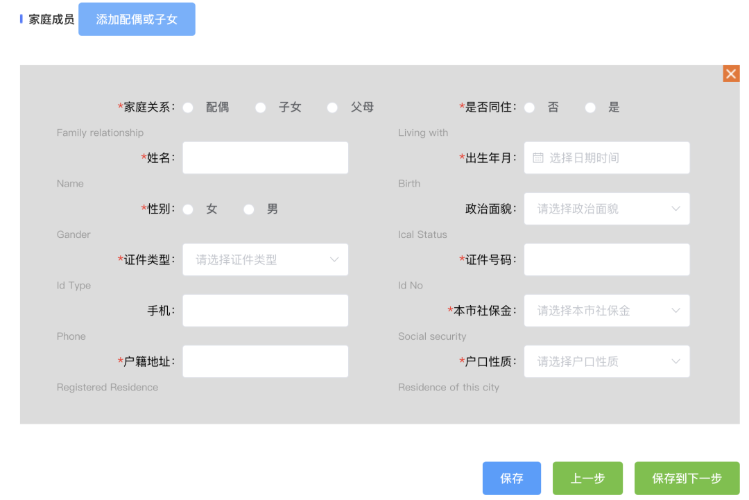Viewport: 749px width, 500px height.
Task: Focus the 姓名 input field
Action: tap(265, 158)
